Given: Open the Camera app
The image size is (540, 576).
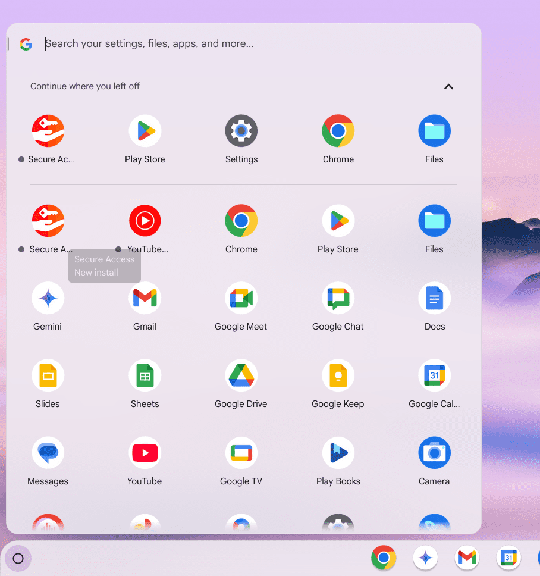Looking at the screenshot, I should point(434,453).
